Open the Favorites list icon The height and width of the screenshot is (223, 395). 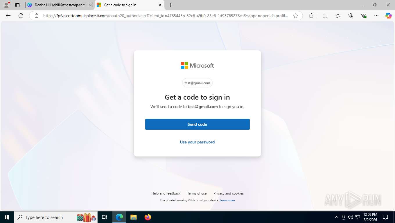338,16
